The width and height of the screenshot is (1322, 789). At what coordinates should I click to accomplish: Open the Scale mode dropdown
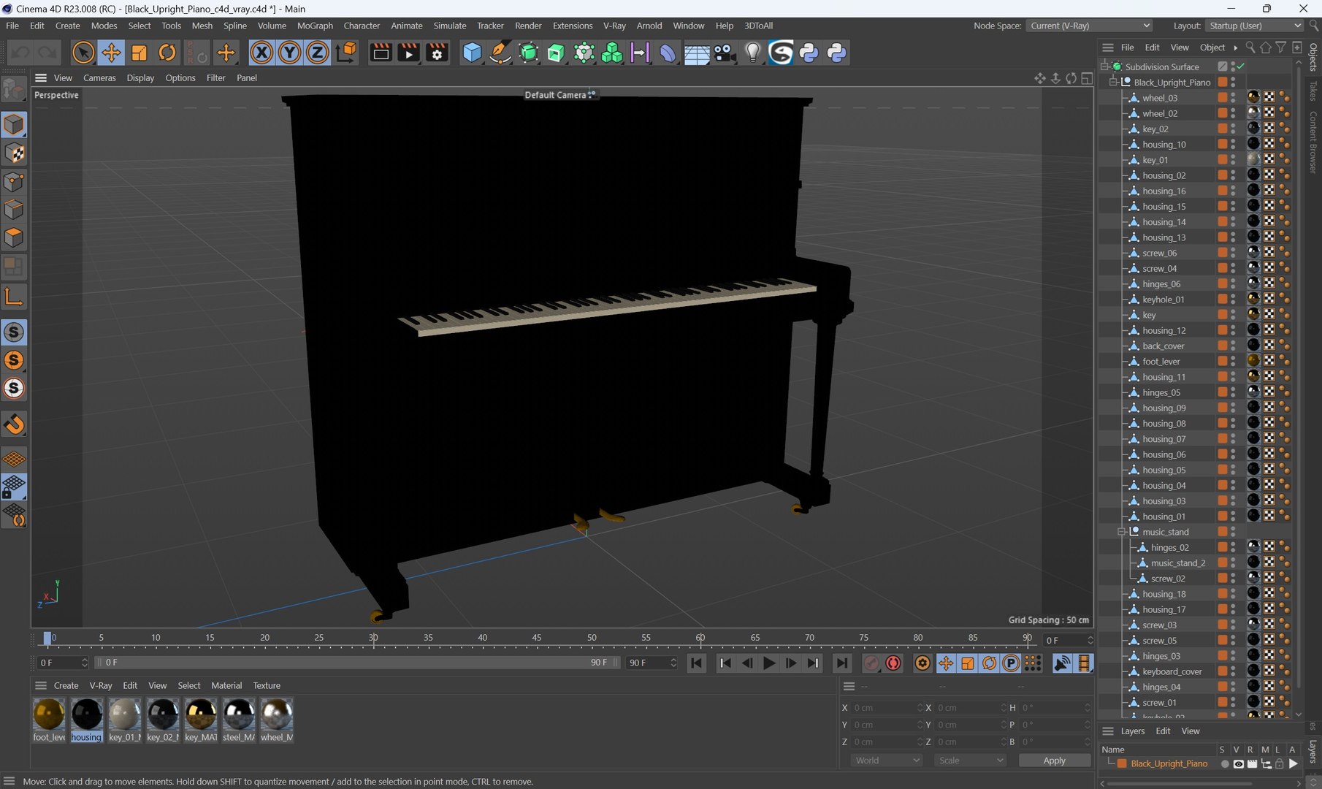click(970, 761)
